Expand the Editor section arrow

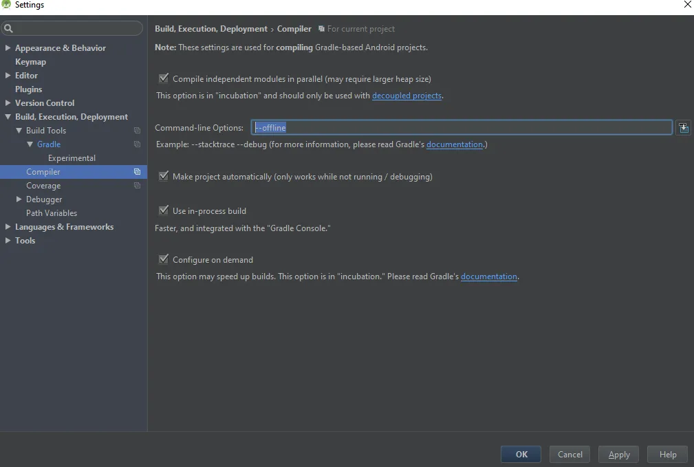click(8, 75)
